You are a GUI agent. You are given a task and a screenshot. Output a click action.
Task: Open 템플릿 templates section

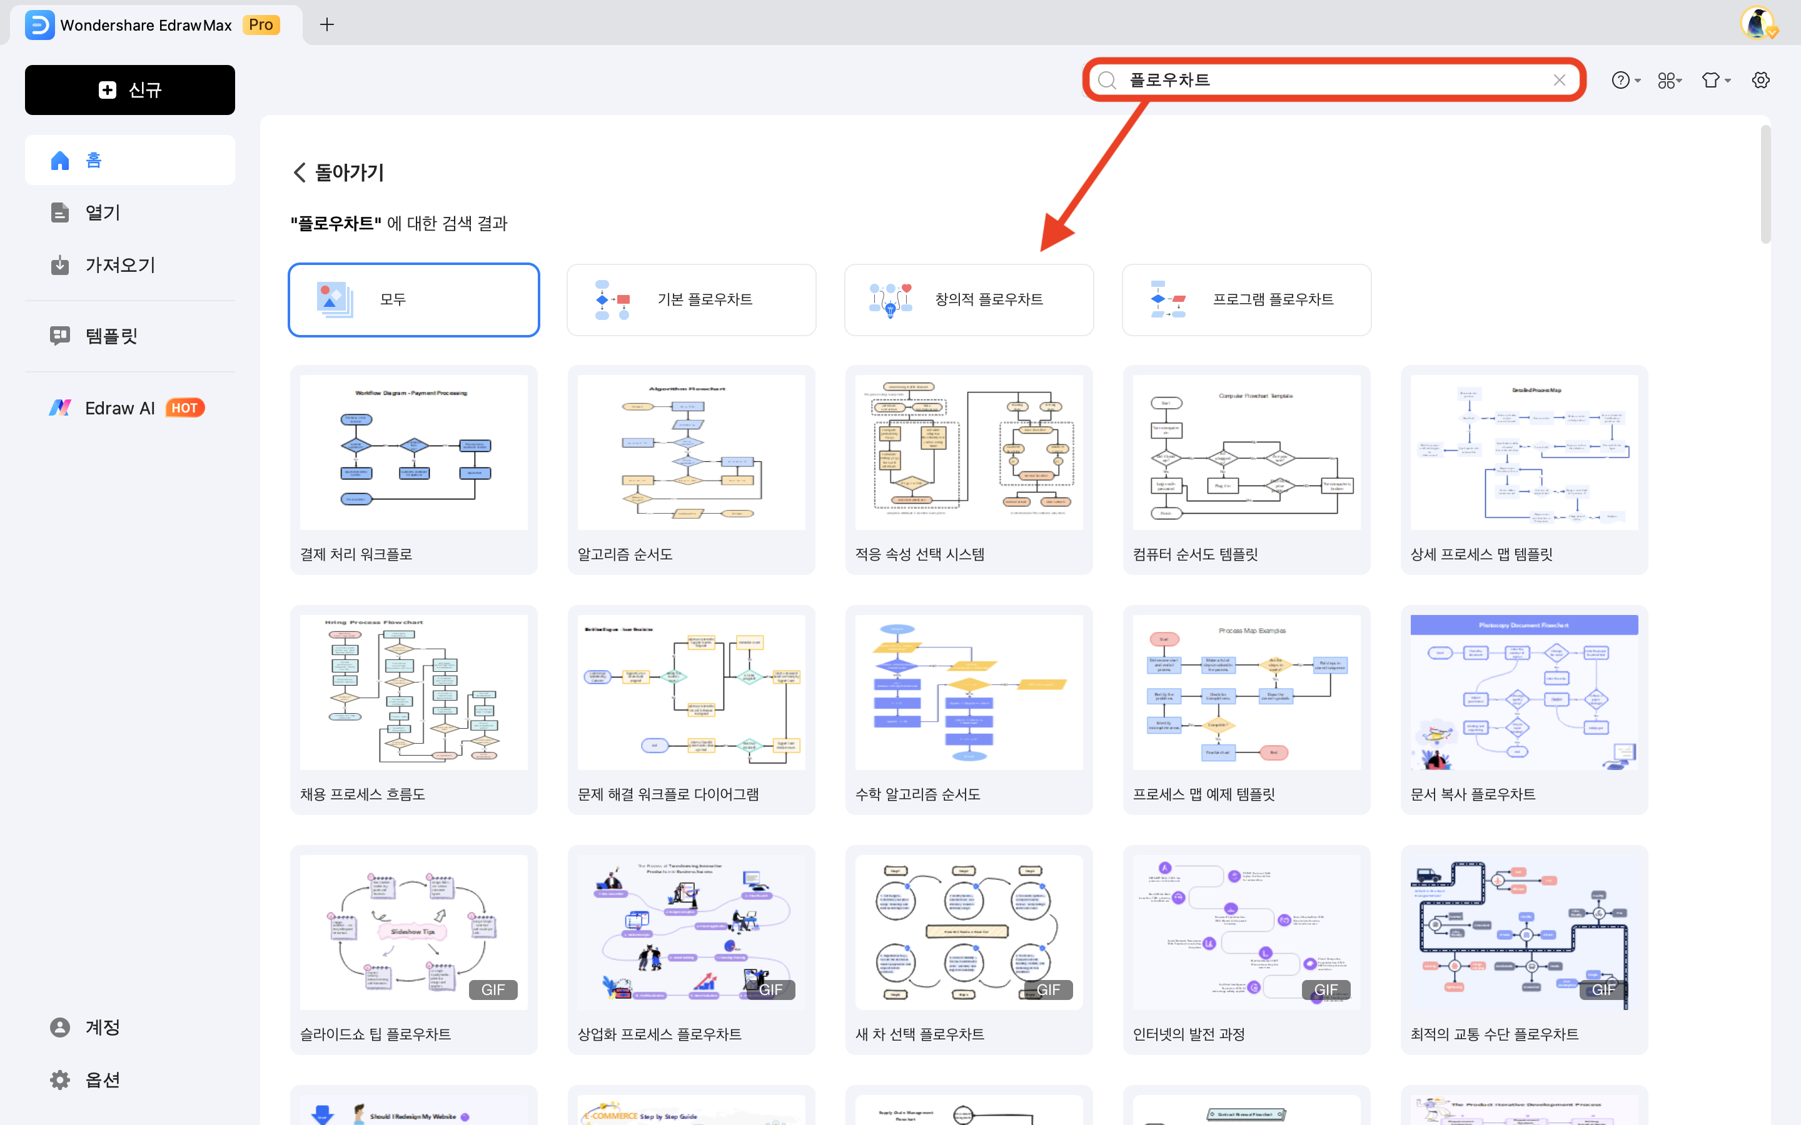pos(112,336)
